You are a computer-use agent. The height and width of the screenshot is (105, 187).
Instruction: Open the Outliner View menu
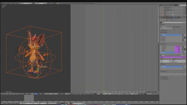pyautogui.click(x=164, y=5)
